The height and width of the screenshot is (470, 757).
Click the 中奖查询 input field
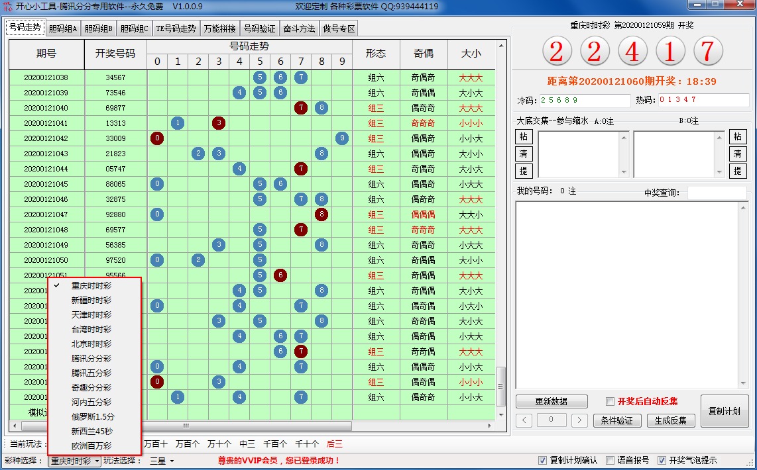tap(717, 193)
